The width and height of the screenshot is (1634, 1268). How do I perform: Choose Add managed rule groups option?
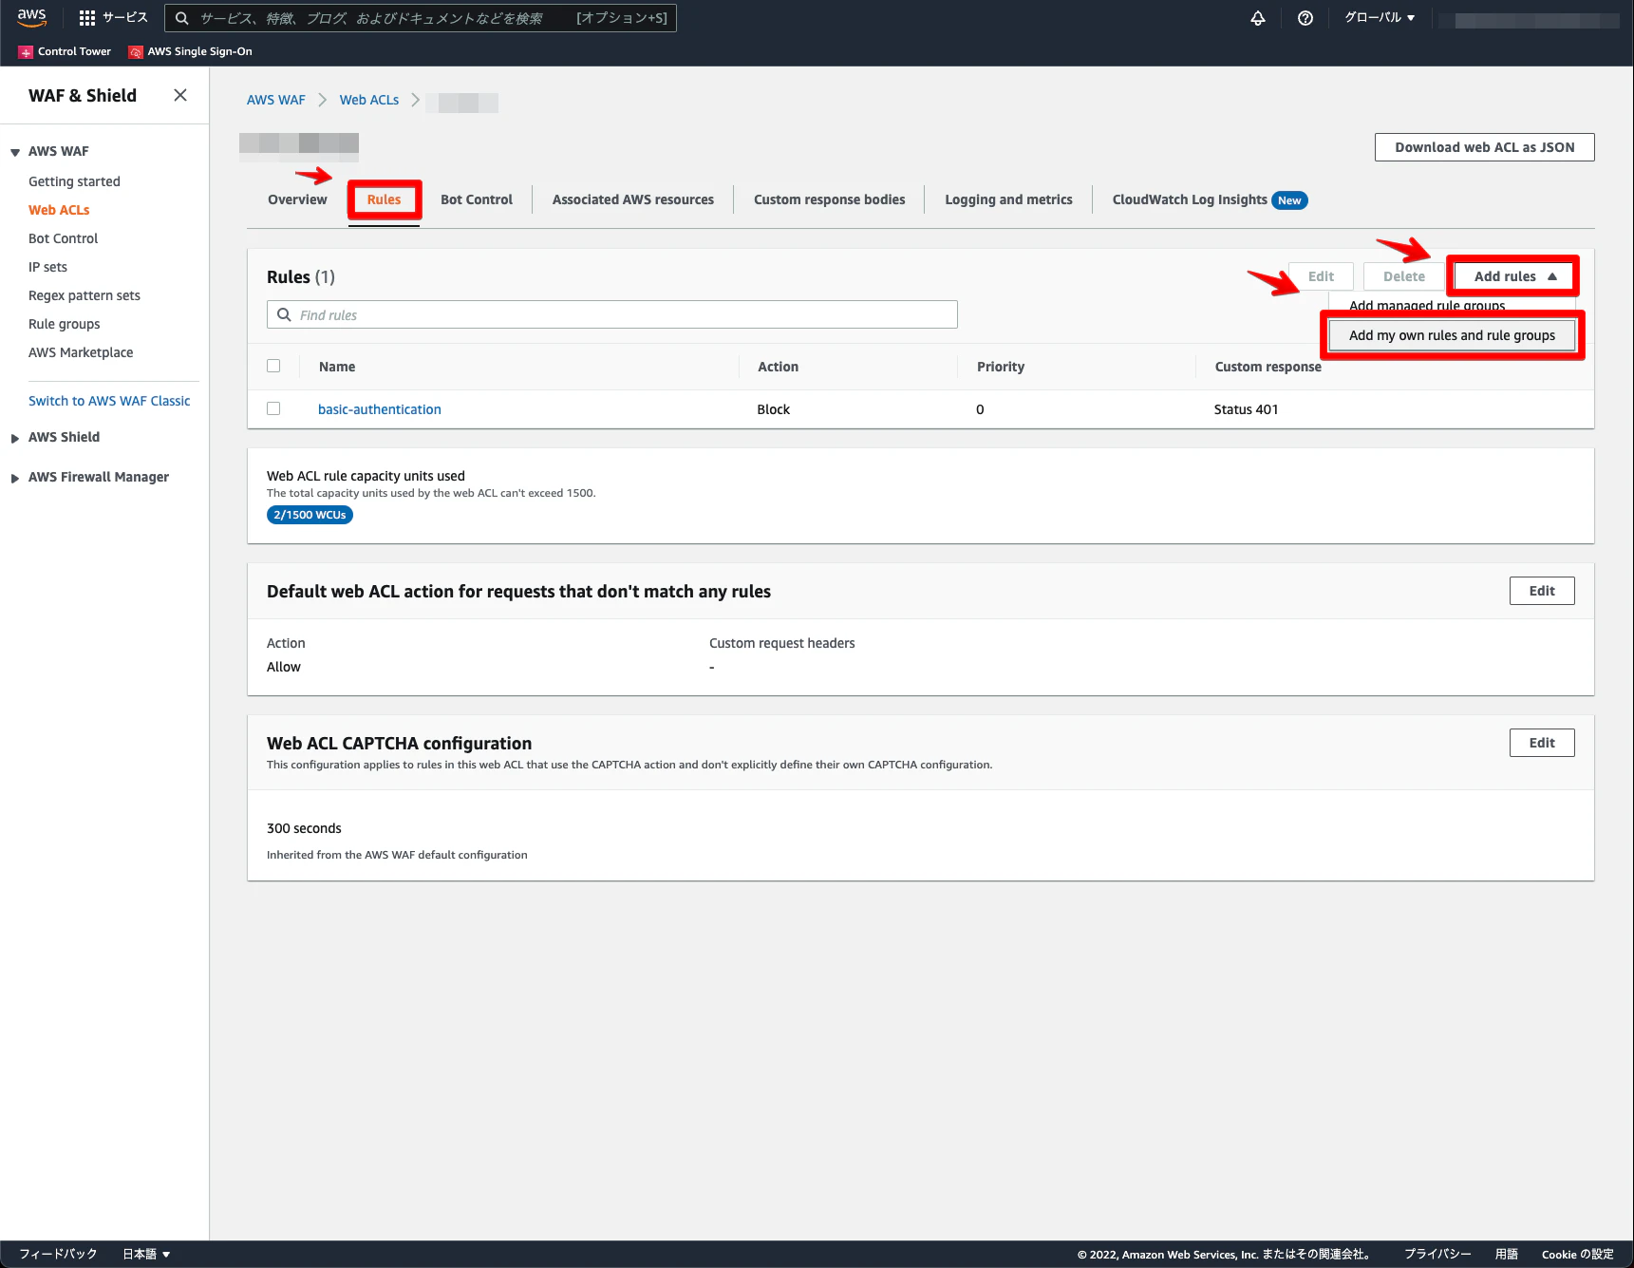(x=1427, y=306)
